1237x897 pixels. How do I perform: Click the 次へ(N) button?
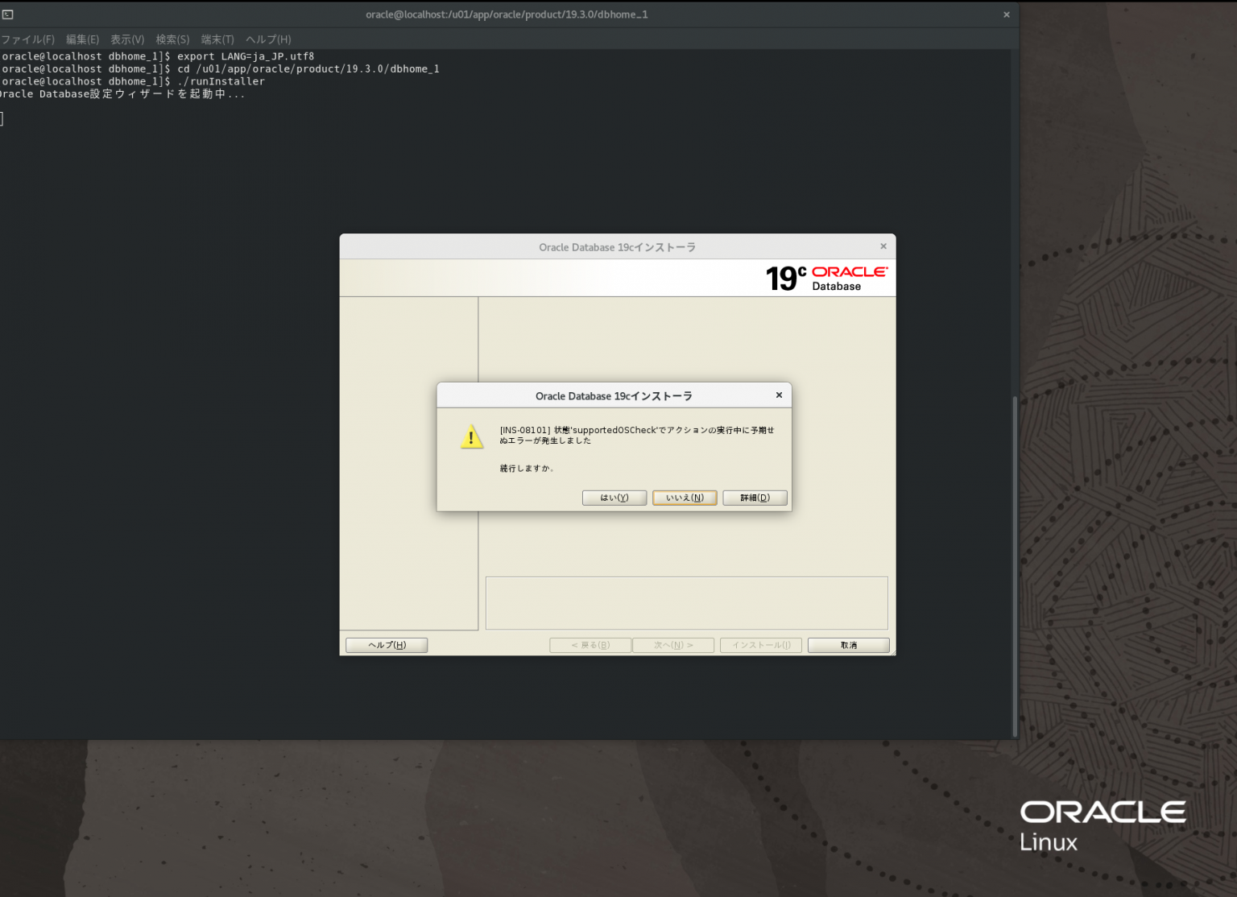tap(672, 645)
